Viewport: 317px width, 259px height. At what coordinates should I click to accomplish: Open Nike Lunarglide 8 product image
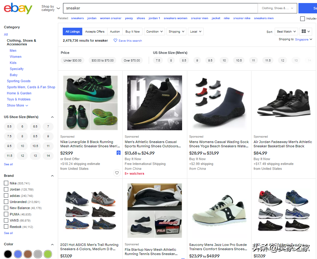(90, 103)
